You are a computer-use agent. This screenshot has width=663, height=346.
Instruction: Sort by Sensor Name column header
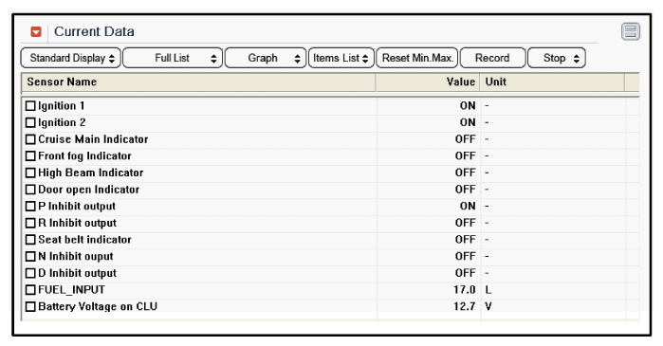tap(198, 82)
